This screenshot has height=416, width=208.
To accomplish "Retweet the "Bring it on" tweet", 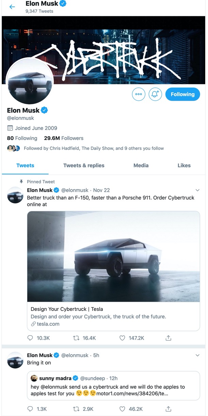I will 77,409.
